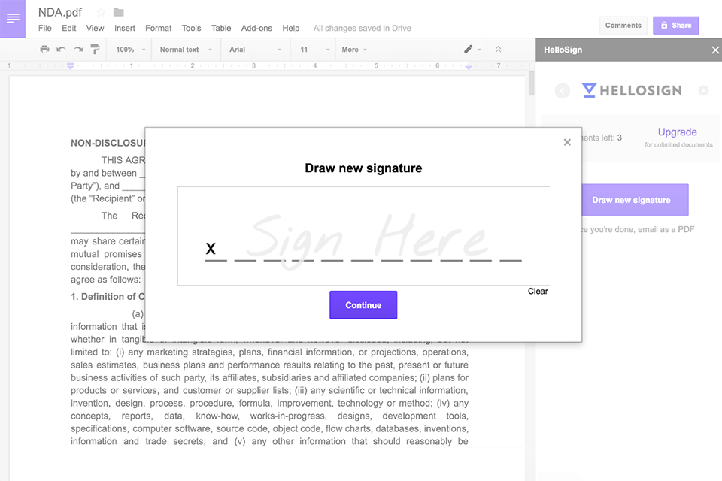This screenshot has height=481, width=722.
Task: Open HelloSign settings gear
Action: (703, 90)
